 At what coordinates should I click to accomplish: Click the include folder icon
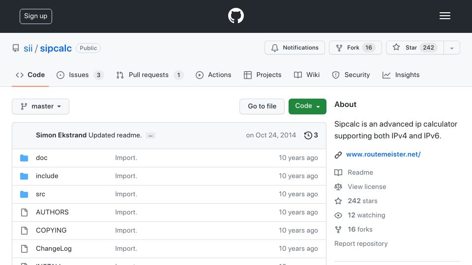point(24,176)
